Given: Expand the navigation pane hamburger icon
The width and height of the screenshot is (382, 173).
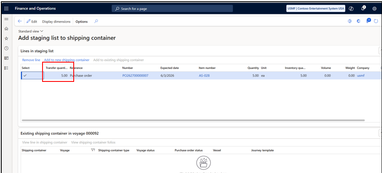Looking at the screenshot, I should [x=6, y=19].
